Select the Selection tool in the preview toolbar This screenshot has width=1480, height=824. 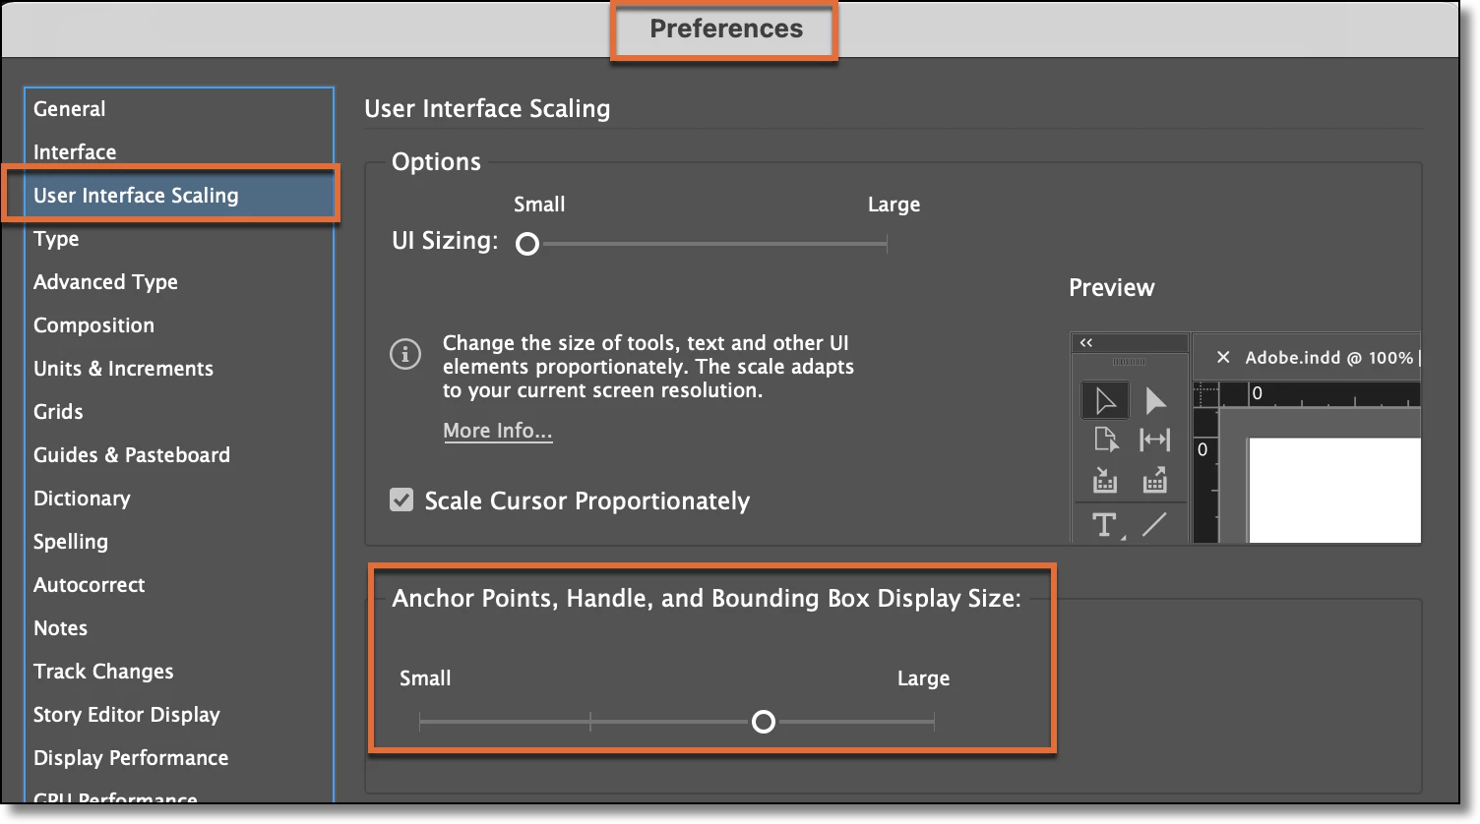click(x=1105, y=400)
